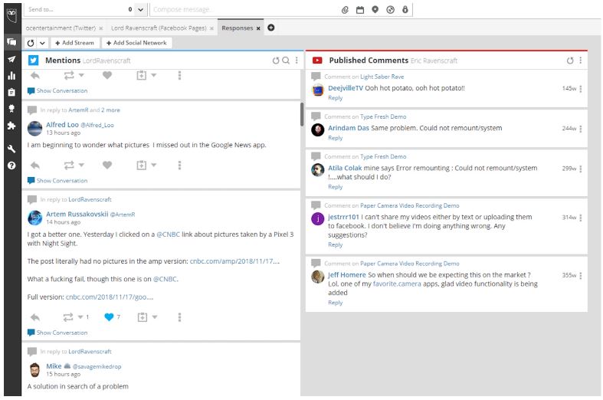Viewport: 603px width, 400px height.
Task: Open Analytics bar chart icon in sidebar
Action: click(12, 75)
